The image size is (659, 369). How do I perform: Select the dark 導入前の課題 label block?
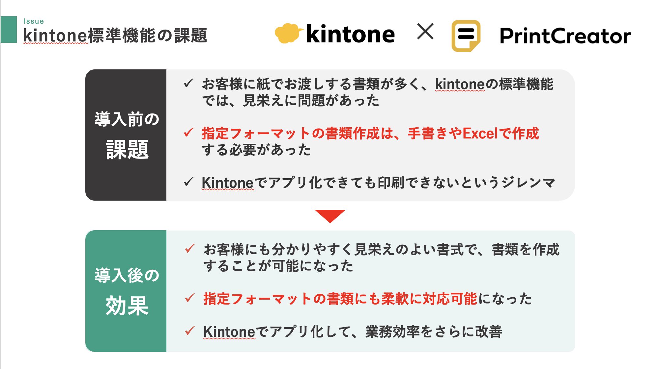(x=126, y=135)
